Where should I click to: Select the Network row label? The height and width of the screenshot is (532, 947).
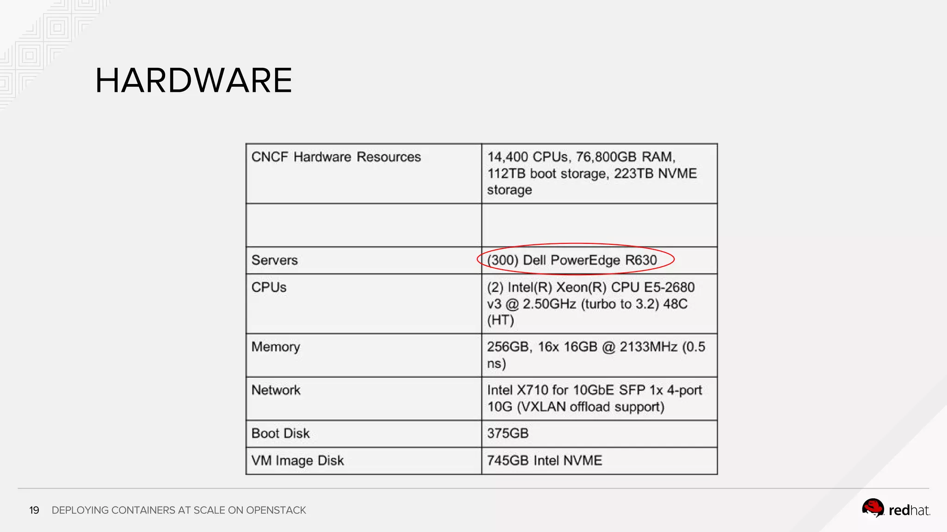276,390
